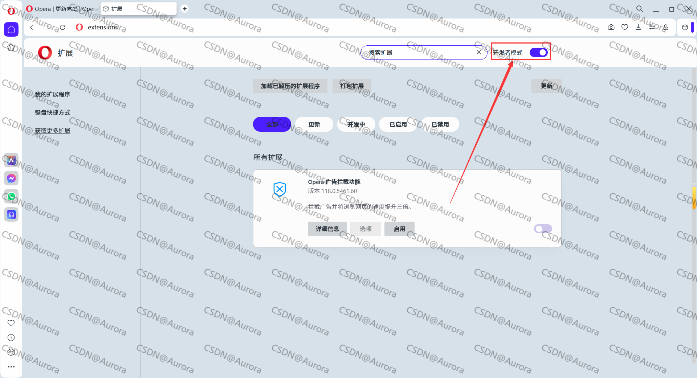Add a new tab with the plus button
The height and width of the screenshot is (378, 697).
click(185, 9)
